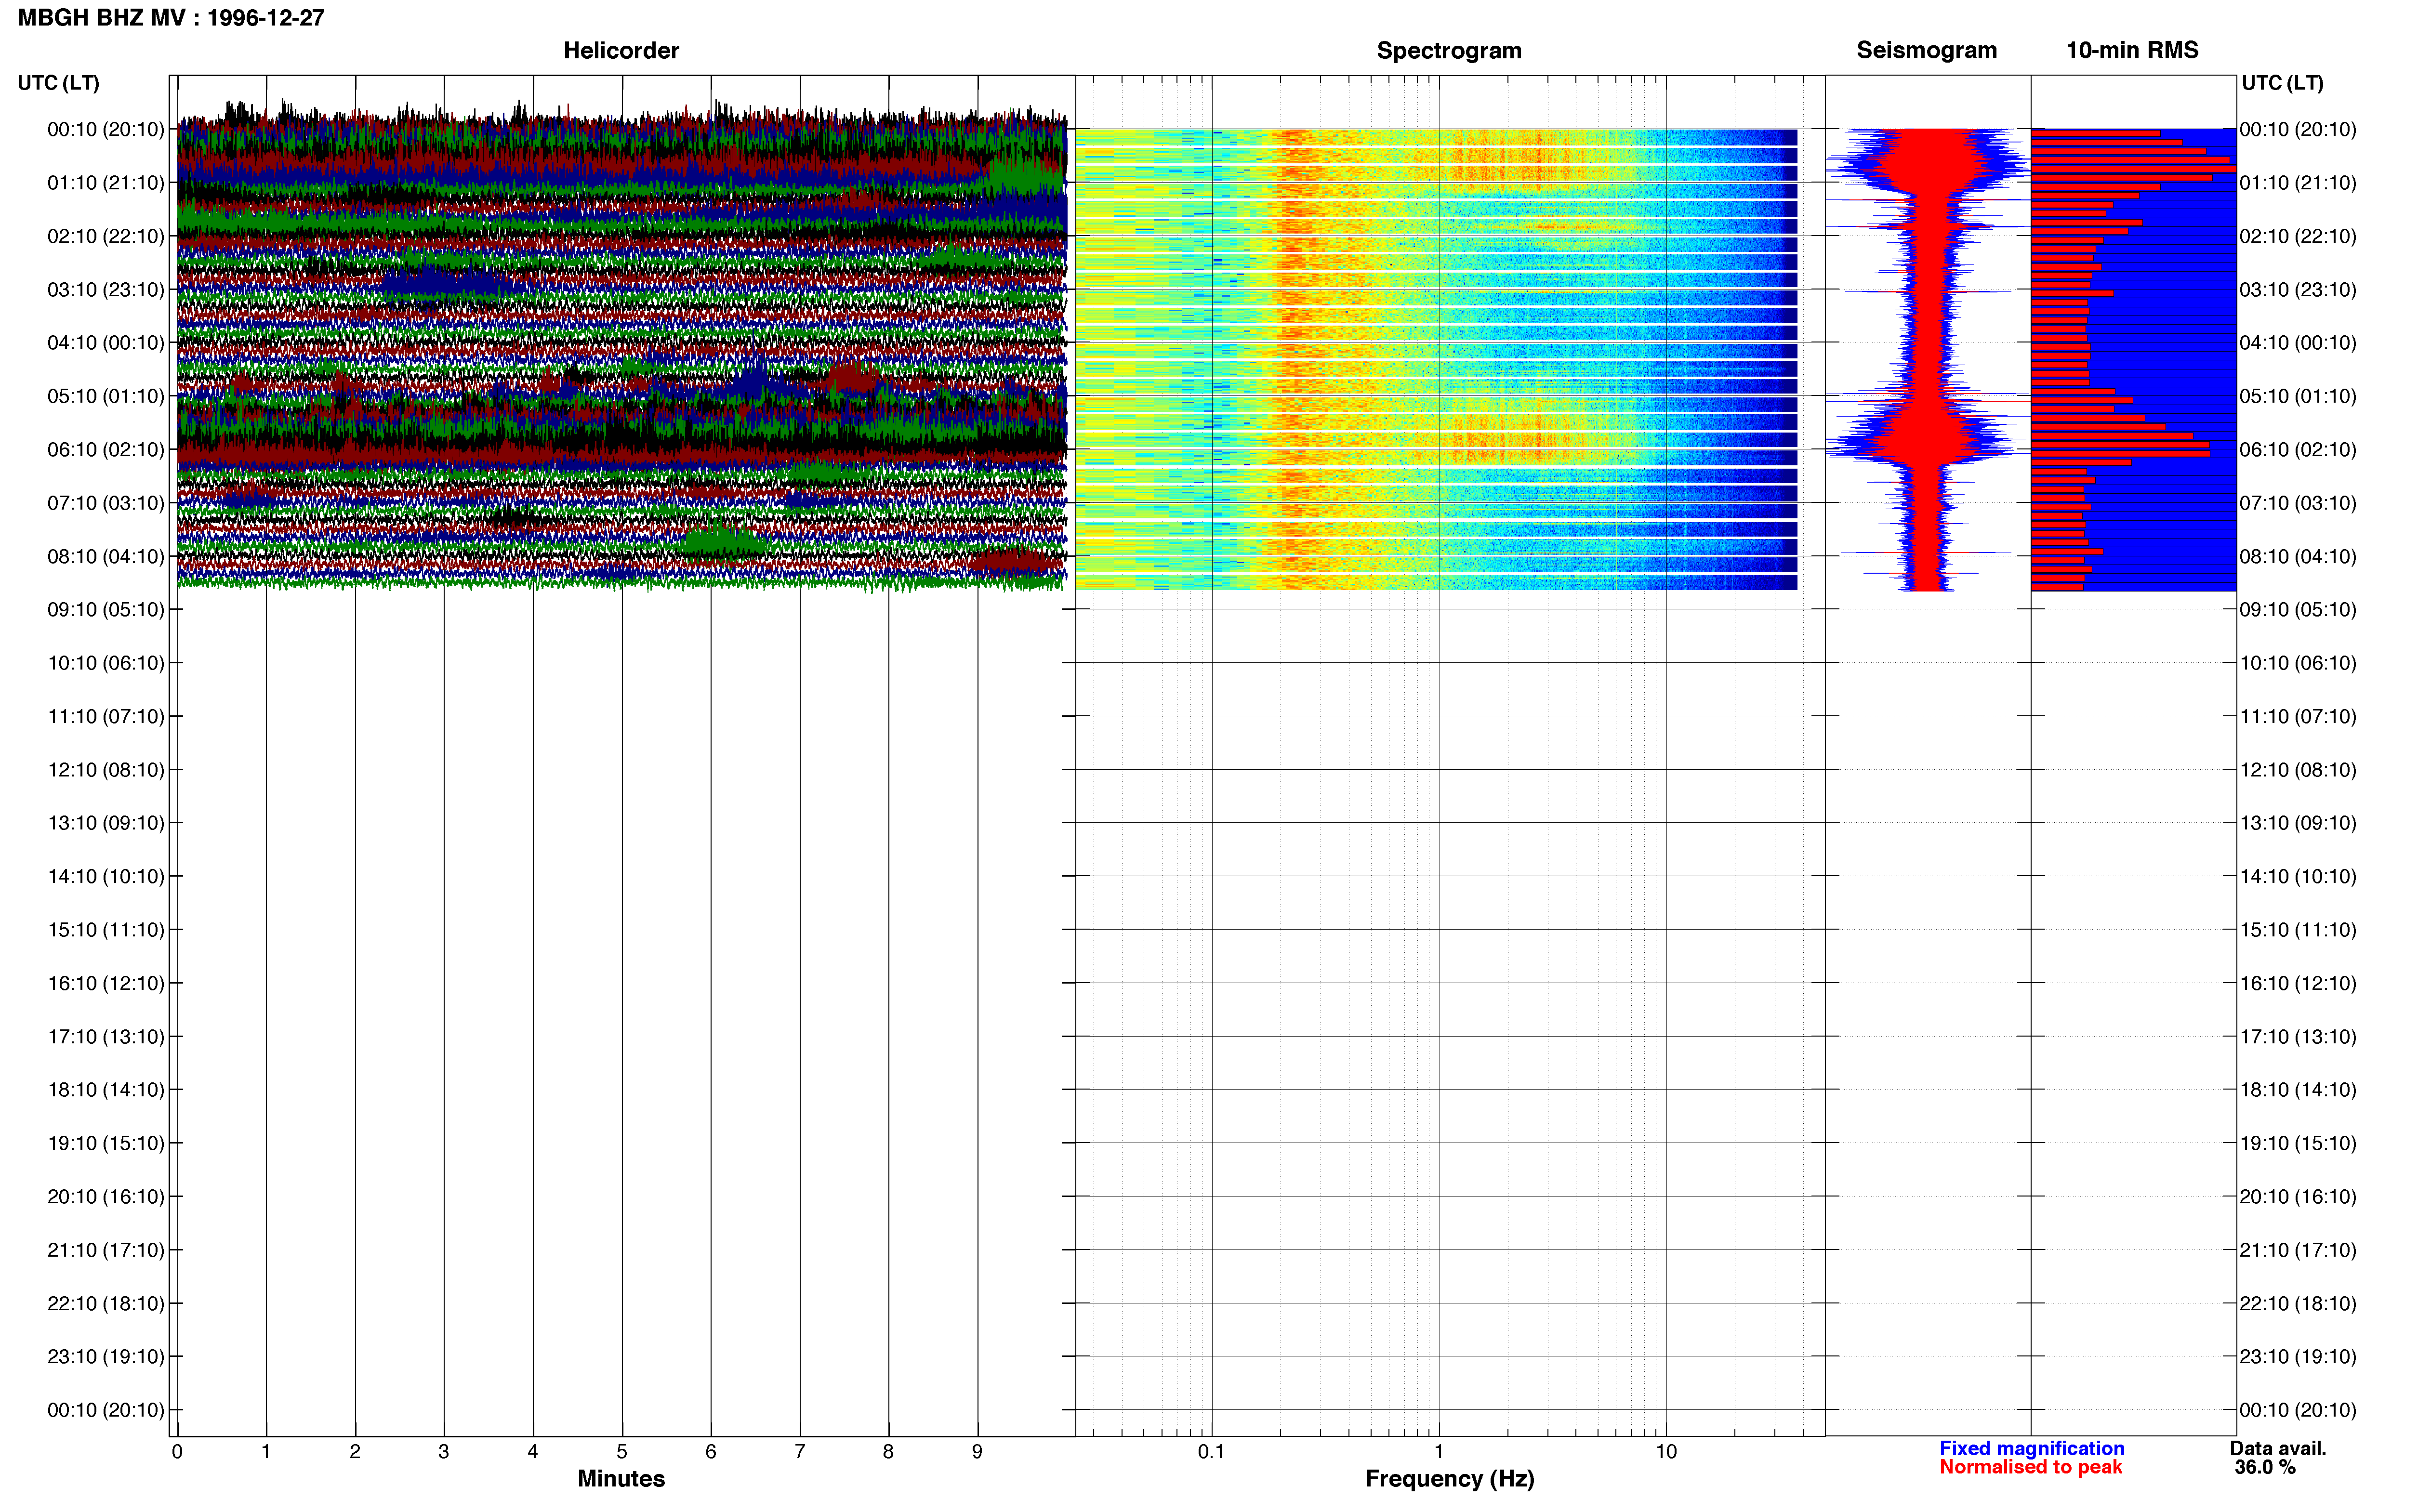Screen dimensions: 2418x1512
Task: Click RMS-side time label 06:10 (02:10)
Action: coord(2298,450)
